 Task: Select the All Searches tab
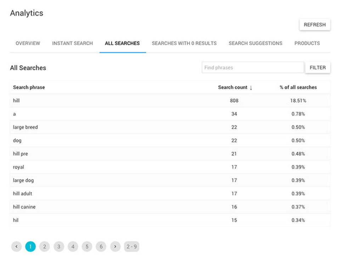(x=122, y=43)
